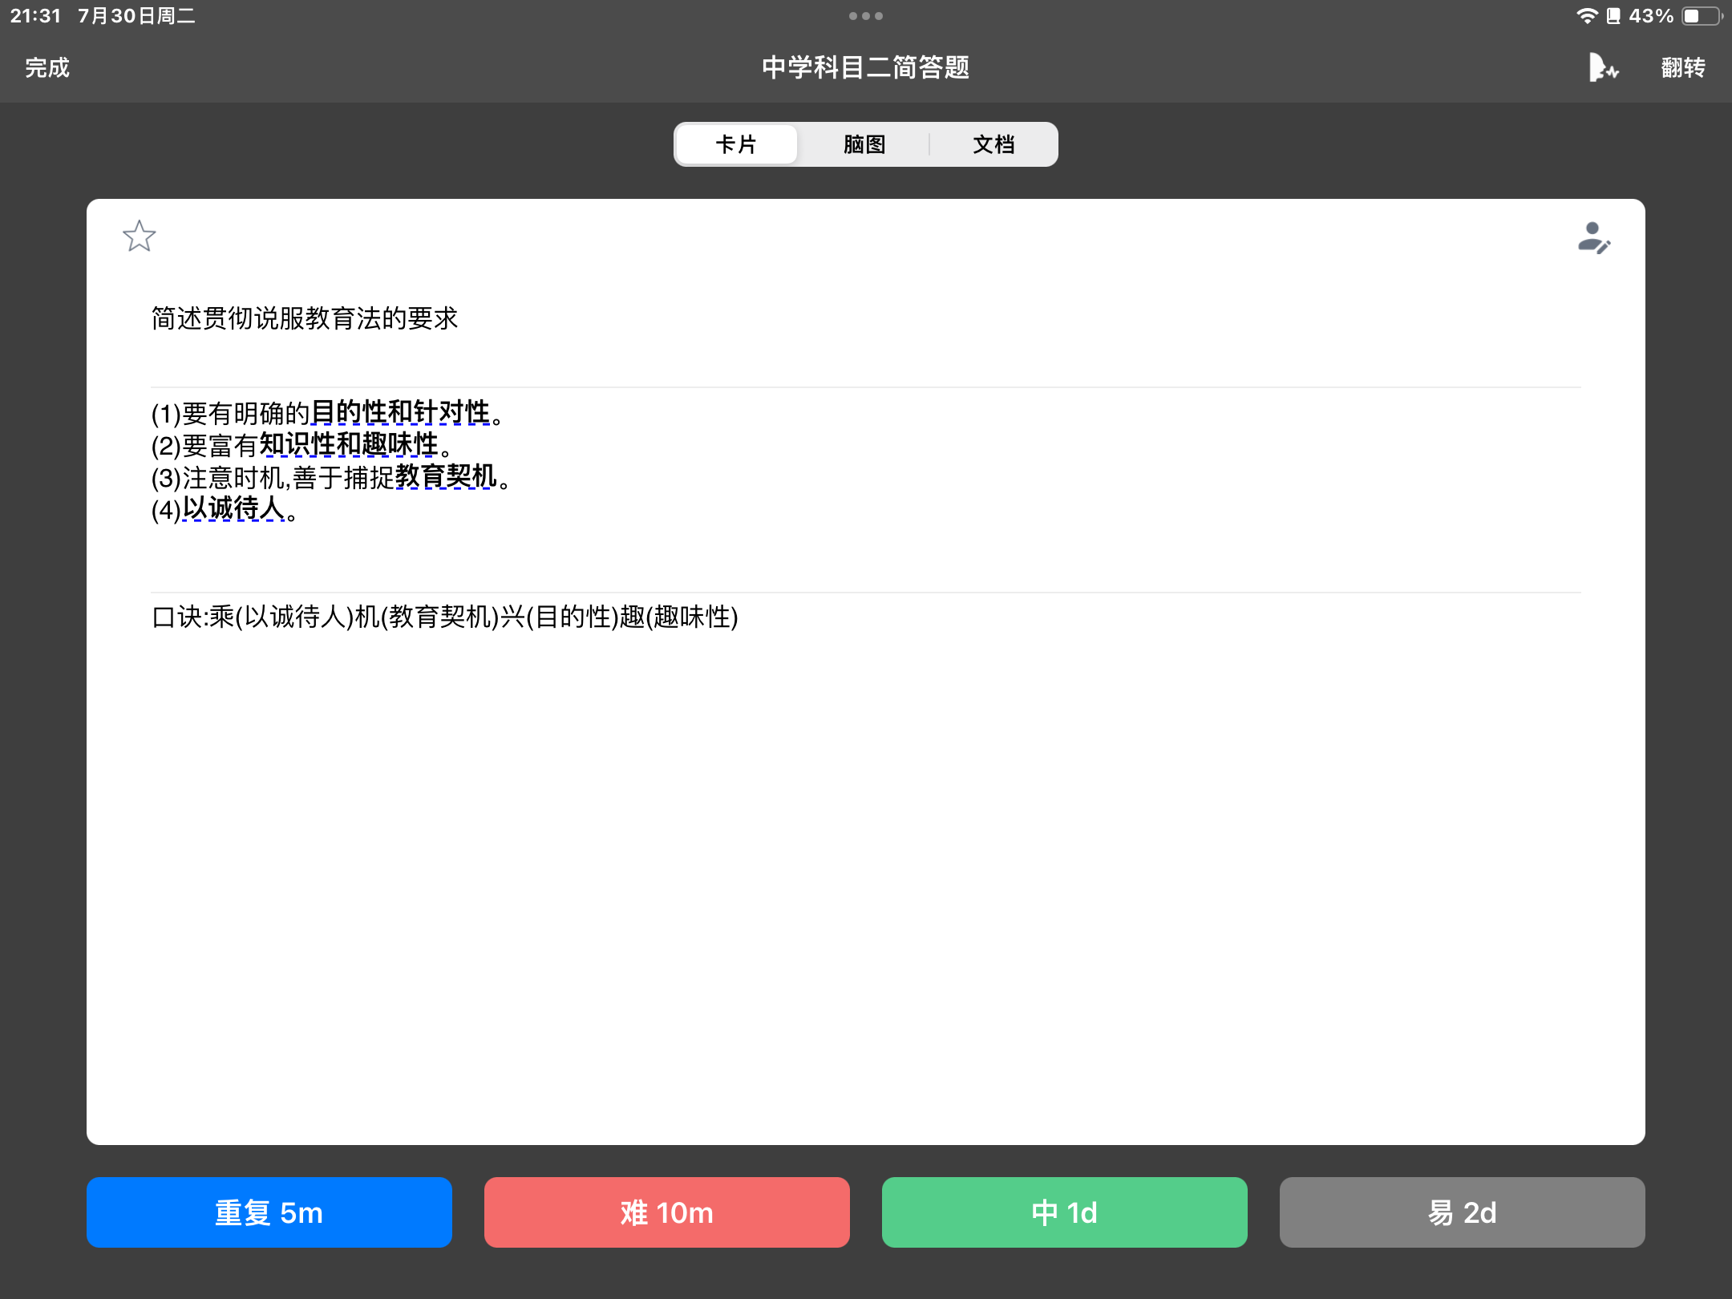This screenshot has width=1732, height=1299.
Task: Switch to the 卡片 tab
Action: 736,144
